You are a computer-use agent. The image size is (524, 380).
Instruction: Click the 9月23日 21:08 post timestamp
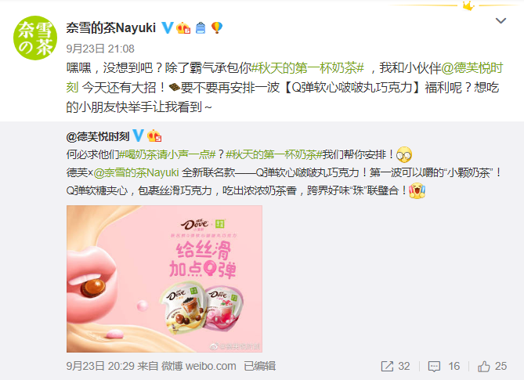[x=100, y=49]
